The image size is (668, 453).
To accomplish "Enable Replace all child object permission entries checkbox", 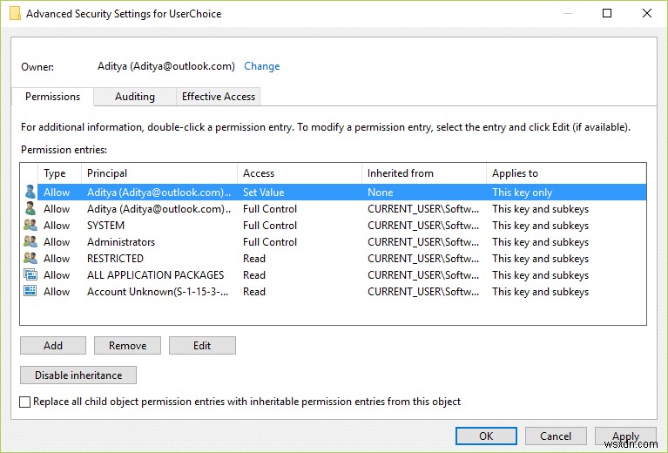I will coord(24,402).
